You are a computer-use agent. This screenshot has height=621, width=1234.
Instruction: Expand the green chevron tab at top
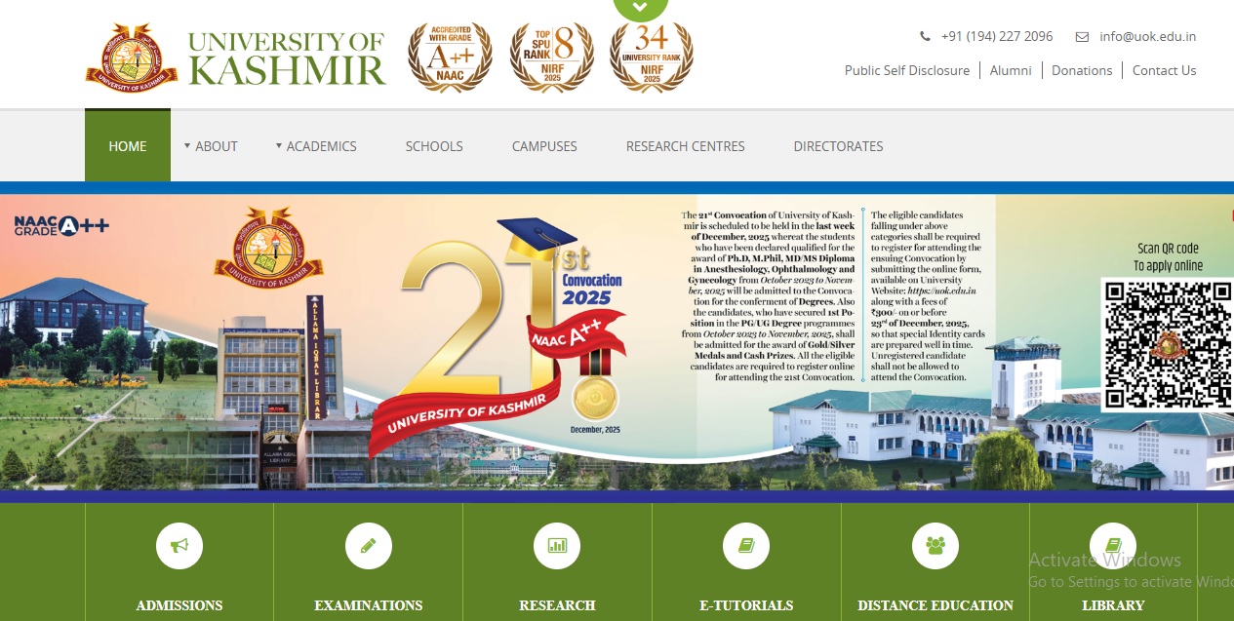point(640,8)
